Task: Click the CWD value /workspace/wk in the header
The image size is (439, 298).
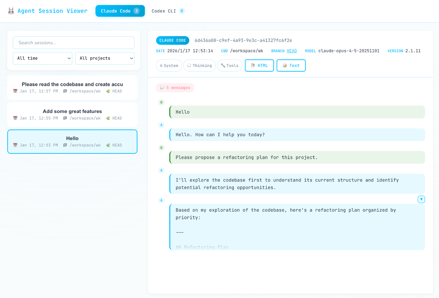Action: point(247,51)
